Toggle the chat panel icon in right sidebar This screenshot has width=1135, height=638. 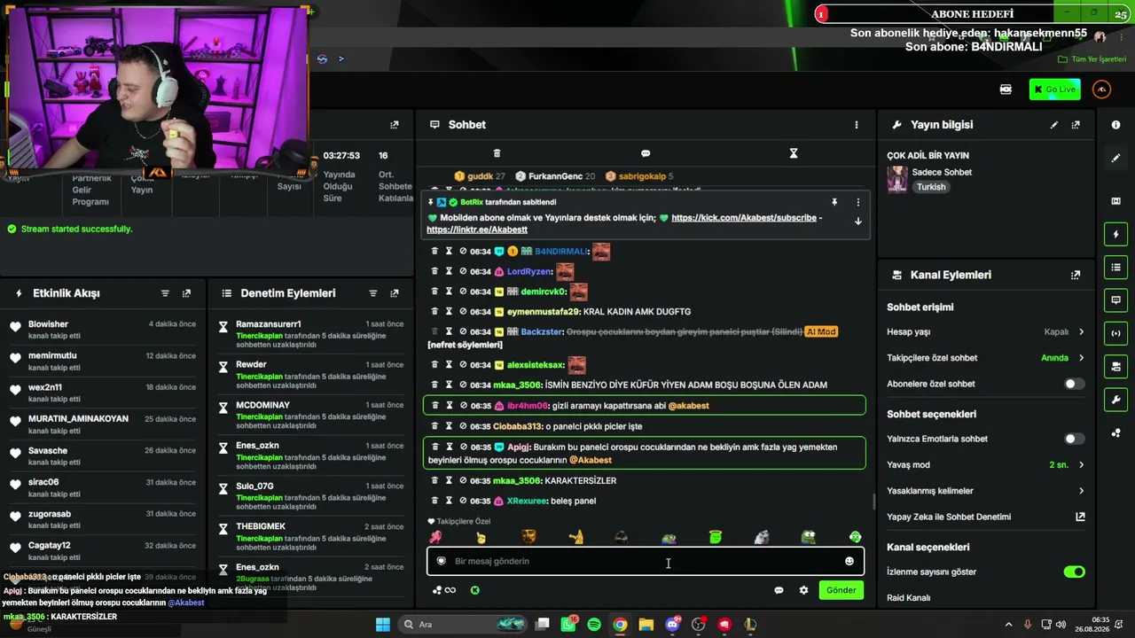tap(1115, 300)
